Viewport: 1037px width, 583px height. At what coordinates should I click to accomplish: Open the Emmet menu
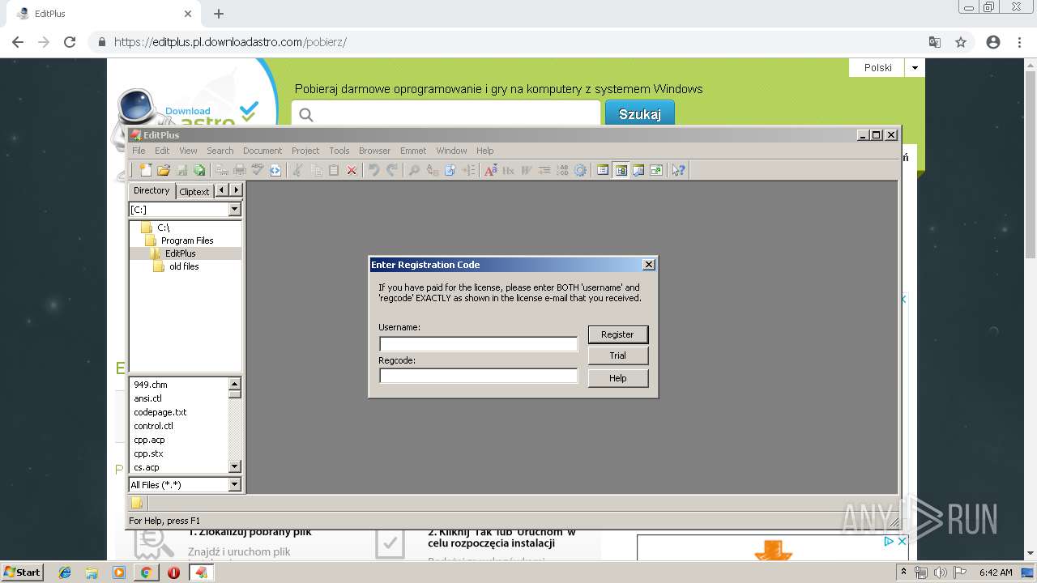pos(412,151)
